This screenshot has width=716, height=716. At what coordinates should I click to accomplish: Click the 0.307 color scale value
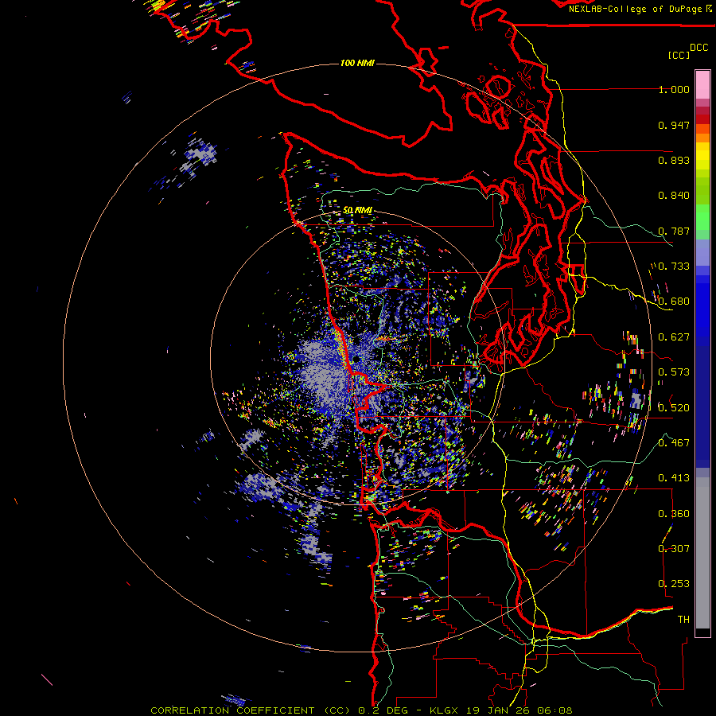click(674, 548)
